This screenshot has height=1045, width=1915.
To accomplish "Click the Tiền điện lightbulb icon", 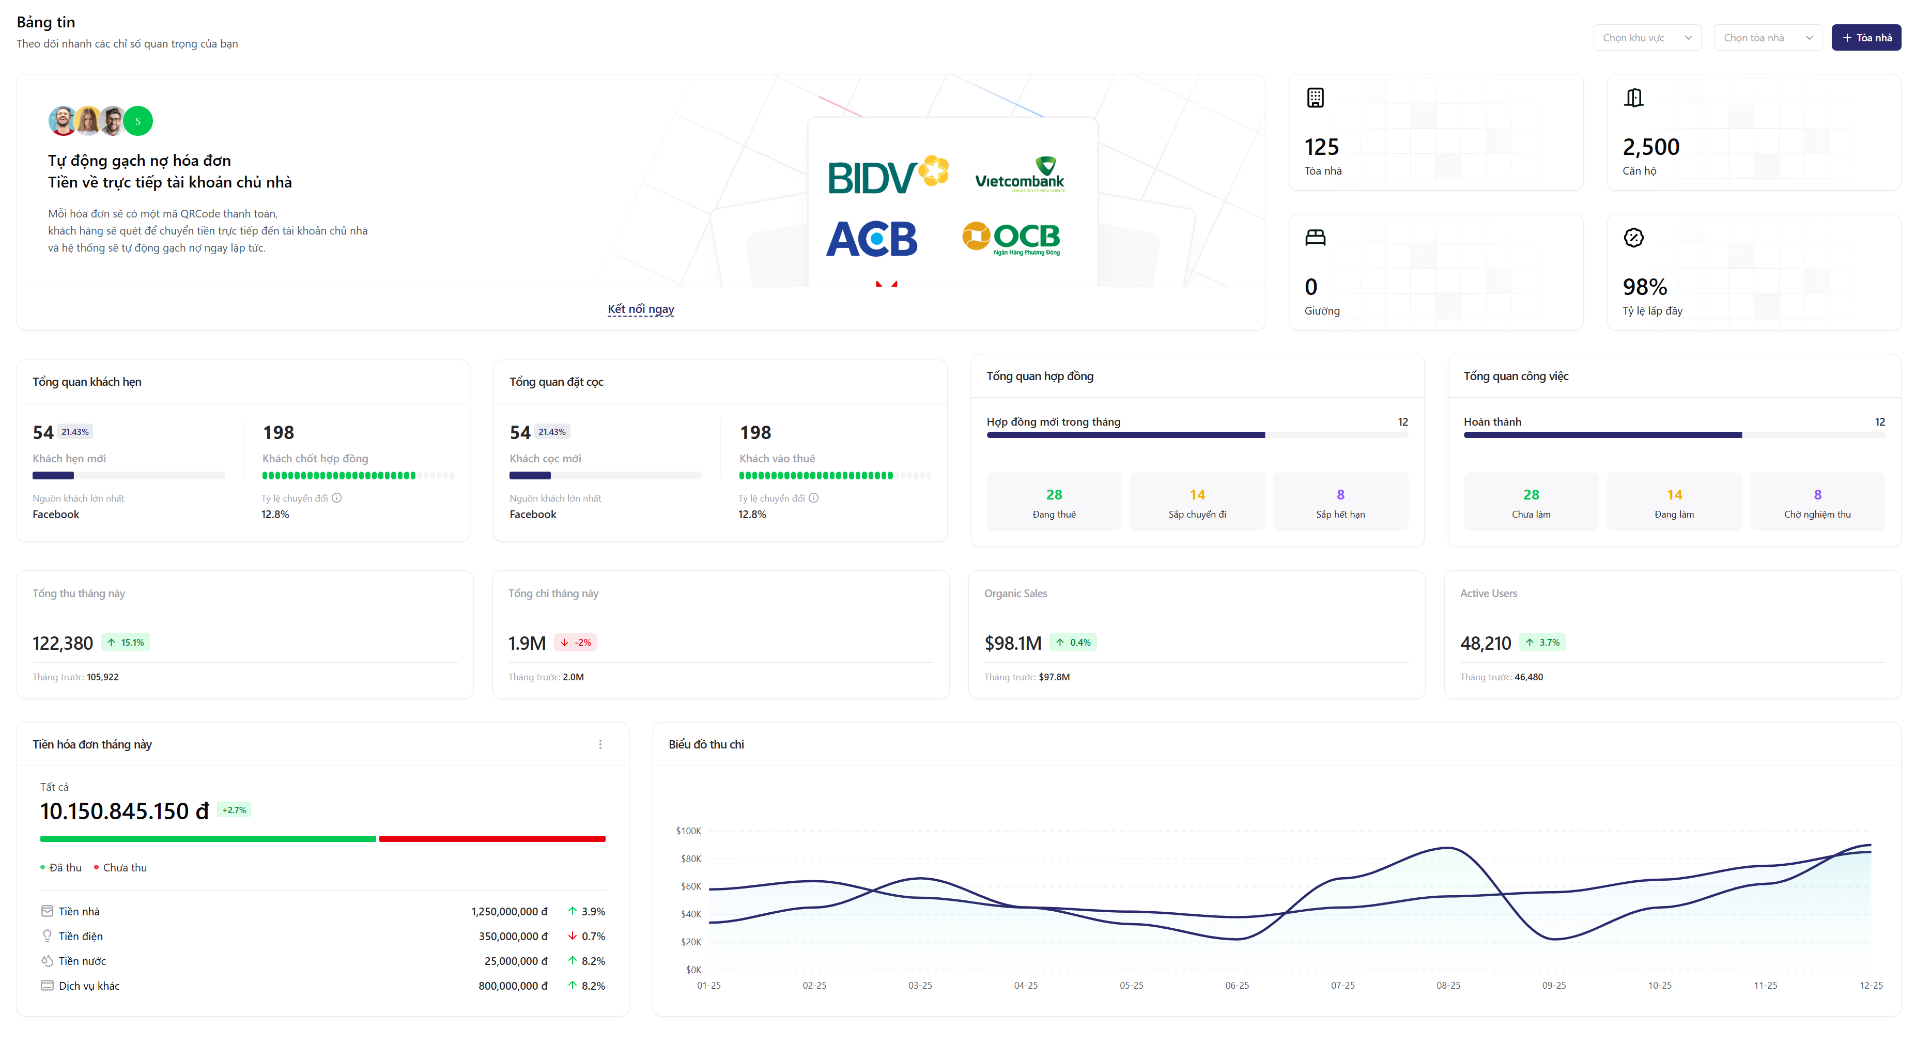I will (47, 935).
